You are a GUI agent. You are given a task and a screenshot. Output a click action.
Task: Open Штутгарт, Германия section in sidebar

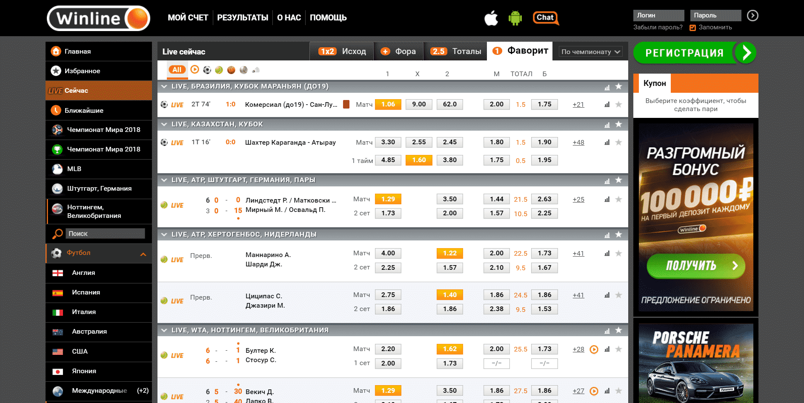pos(99,189)
